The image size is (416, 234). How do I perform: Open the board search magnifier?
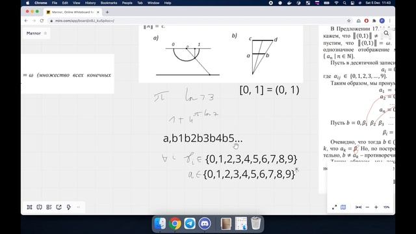click(386, 33)
